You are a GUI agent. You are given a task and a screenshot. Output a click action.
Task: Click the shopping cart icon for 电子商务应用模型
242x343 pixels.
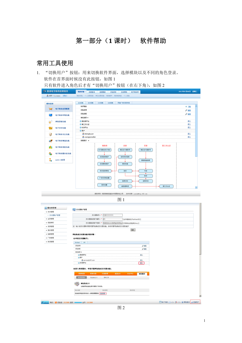pyautogui.click(x=51, y=109)
